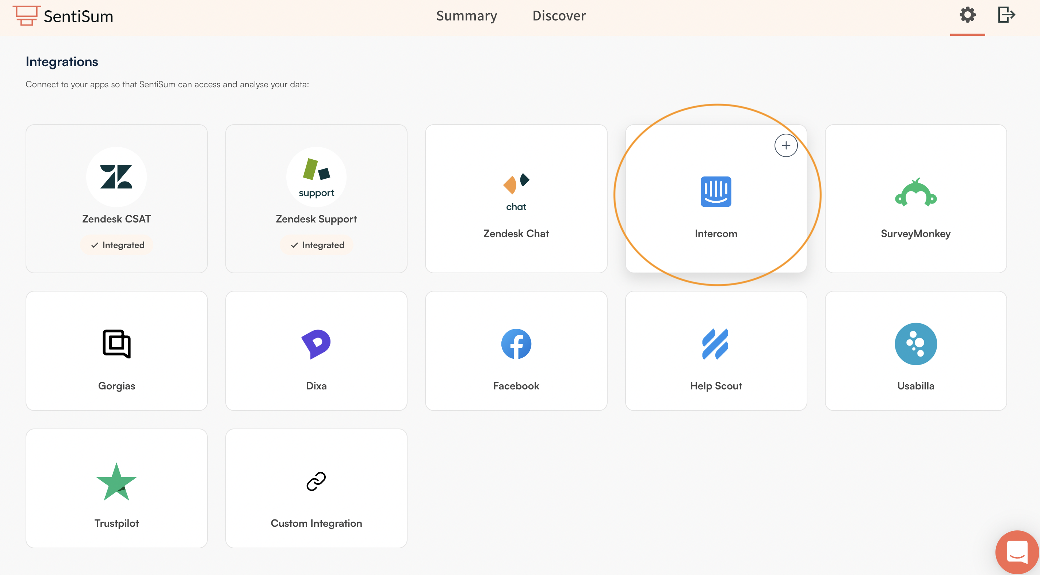This screenshot has height=575, width=1040.
Task: Open the Usabilla integration
Action: click(x=915, y=344)
